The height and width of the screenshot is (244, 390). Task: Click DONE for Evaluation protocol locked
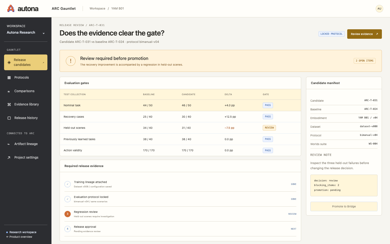click(294, 199)
